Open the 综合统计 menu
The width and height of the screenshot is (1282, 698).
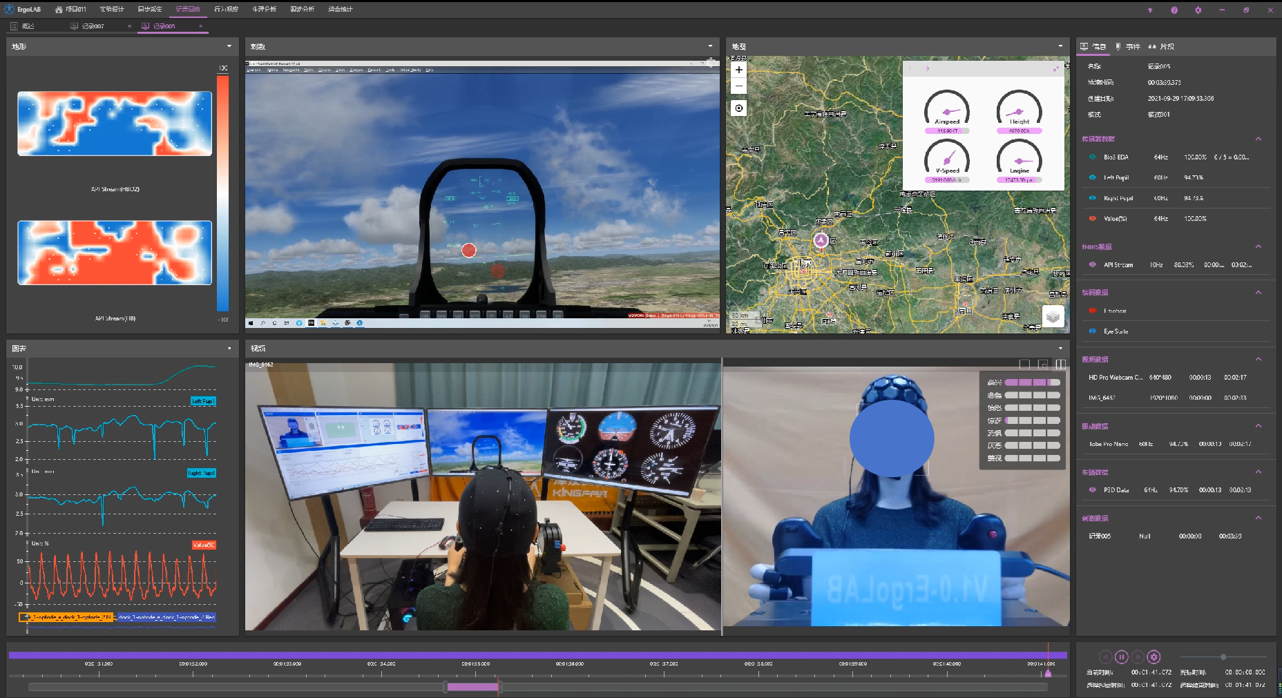(340, 9)
